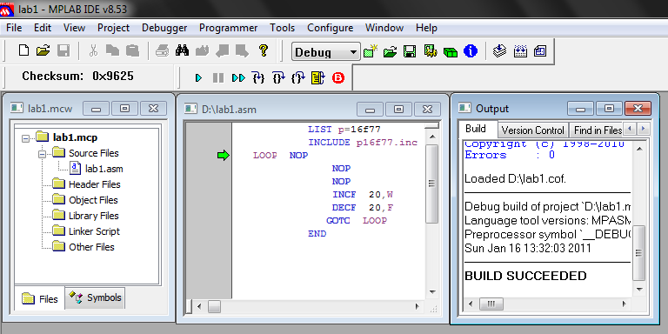Click the Paste clipboard icon

[x=132, y=51]
